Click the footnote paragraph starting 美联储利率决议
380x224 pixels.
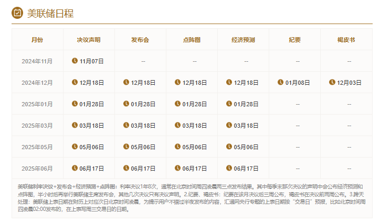pos(192,198)
